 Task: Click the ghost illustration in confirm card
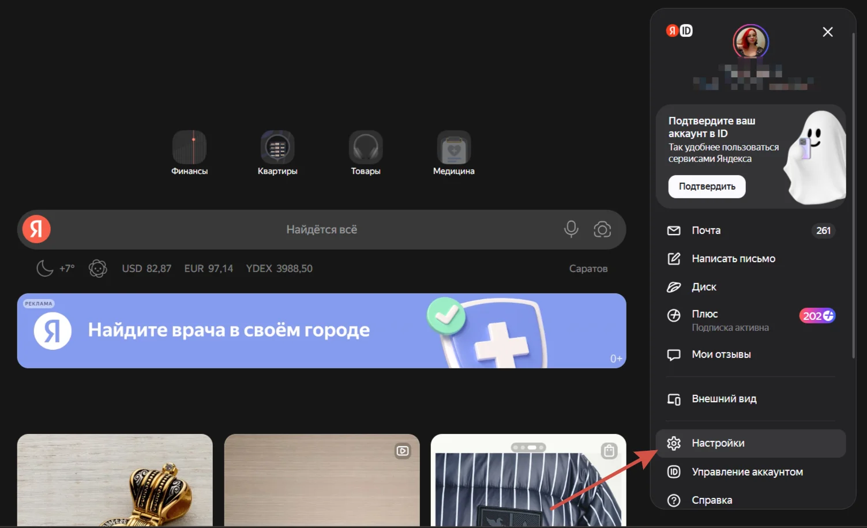816,157
